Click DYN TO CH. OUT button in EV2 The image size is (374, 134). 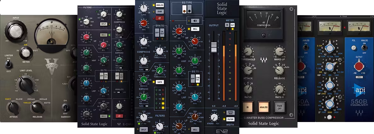(163, 33)
